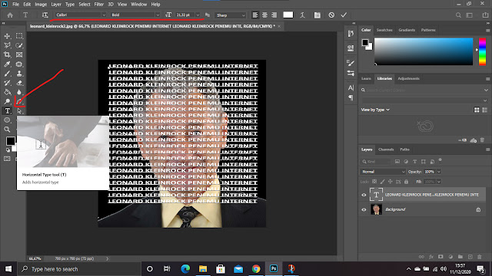Select the Dodge tool

(x=7, y=101)
